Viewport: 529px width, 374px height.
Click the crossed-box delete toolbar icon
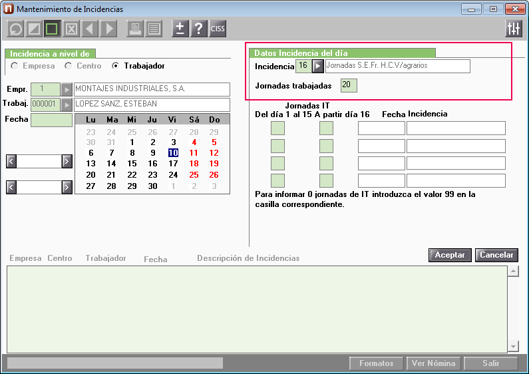tap(71, 29)
